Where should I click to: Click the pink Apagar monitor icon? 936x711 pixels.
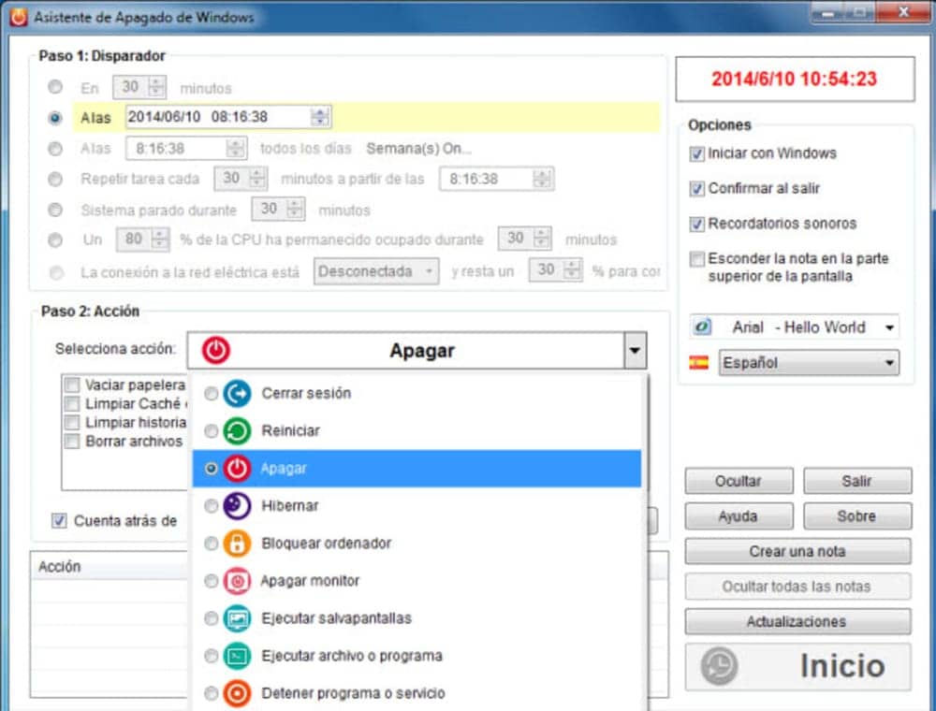(x=237, y=581)
